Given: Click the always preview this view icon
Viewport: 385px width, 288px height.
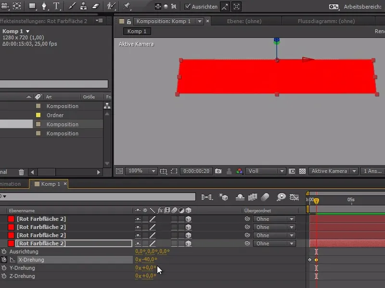Looking at the screenshot, I should (119, 171).
